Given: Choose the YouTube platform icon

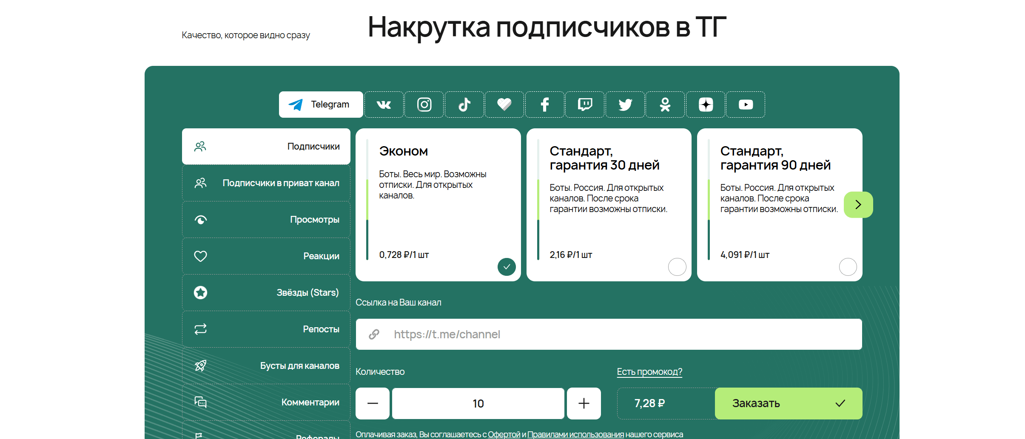Looking at the screenshot, I should pos(746,105).
